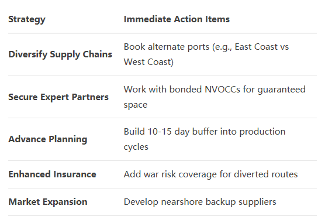This screenshot has height=223, width=325.
Task: Click the Enhanced Insurance row label
Action: point(52,174)
